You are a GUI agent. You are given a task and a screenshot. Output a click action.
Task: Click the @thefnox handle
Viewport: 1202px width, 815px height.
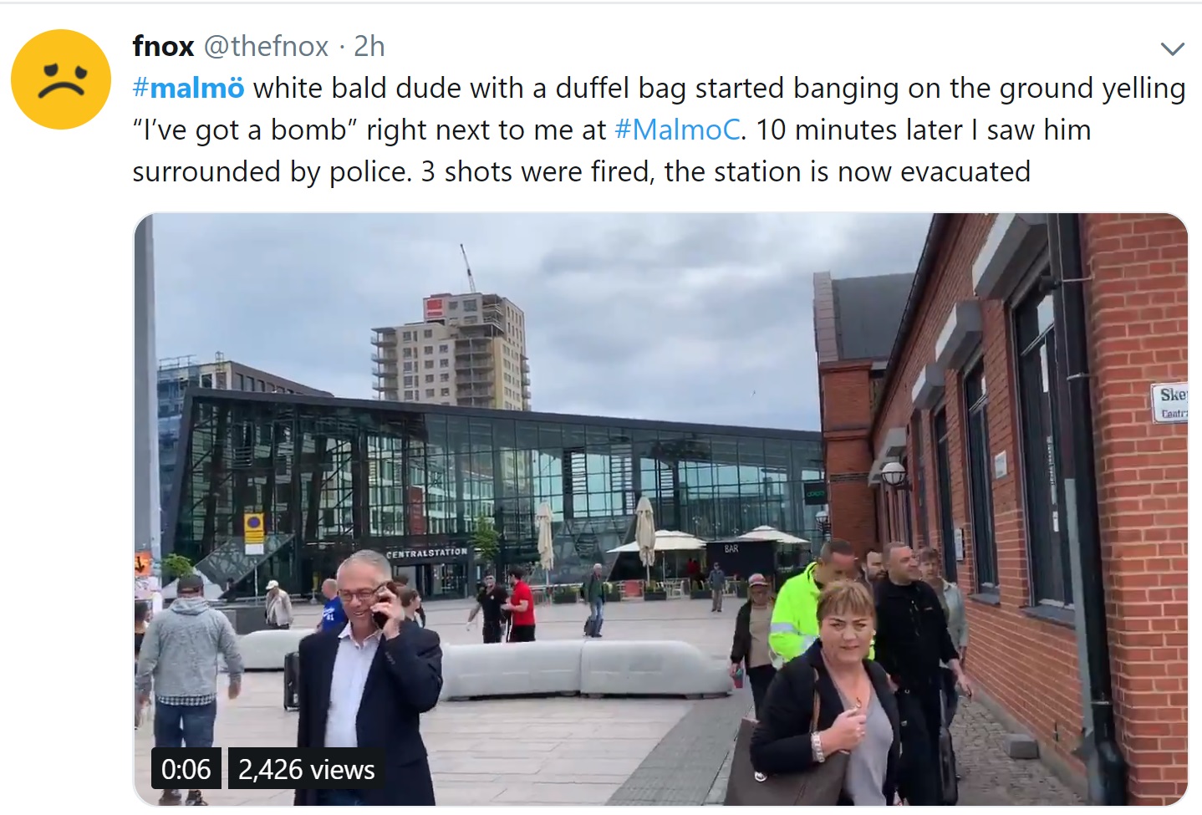pyautogui.click(x=267, y=46)
